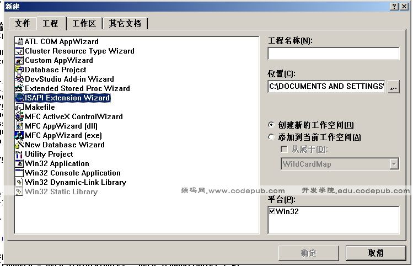Select Utility Project text

[x=49, y=154]
